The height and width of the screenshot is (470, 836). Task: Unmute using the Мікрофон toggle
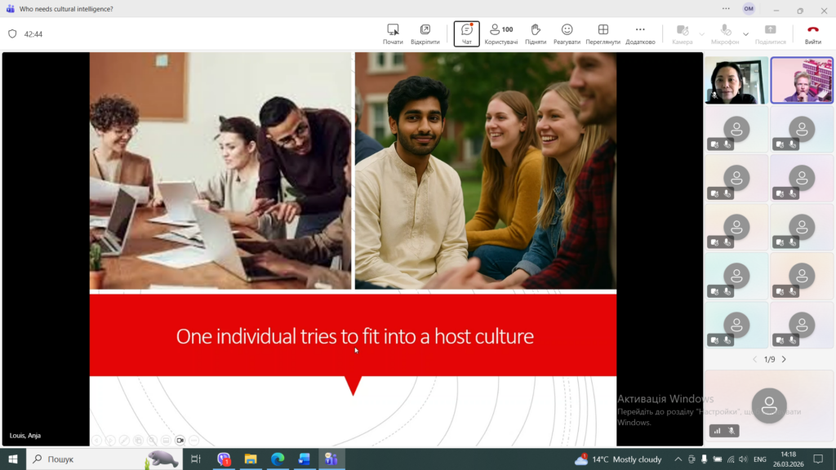click(724, 33)
